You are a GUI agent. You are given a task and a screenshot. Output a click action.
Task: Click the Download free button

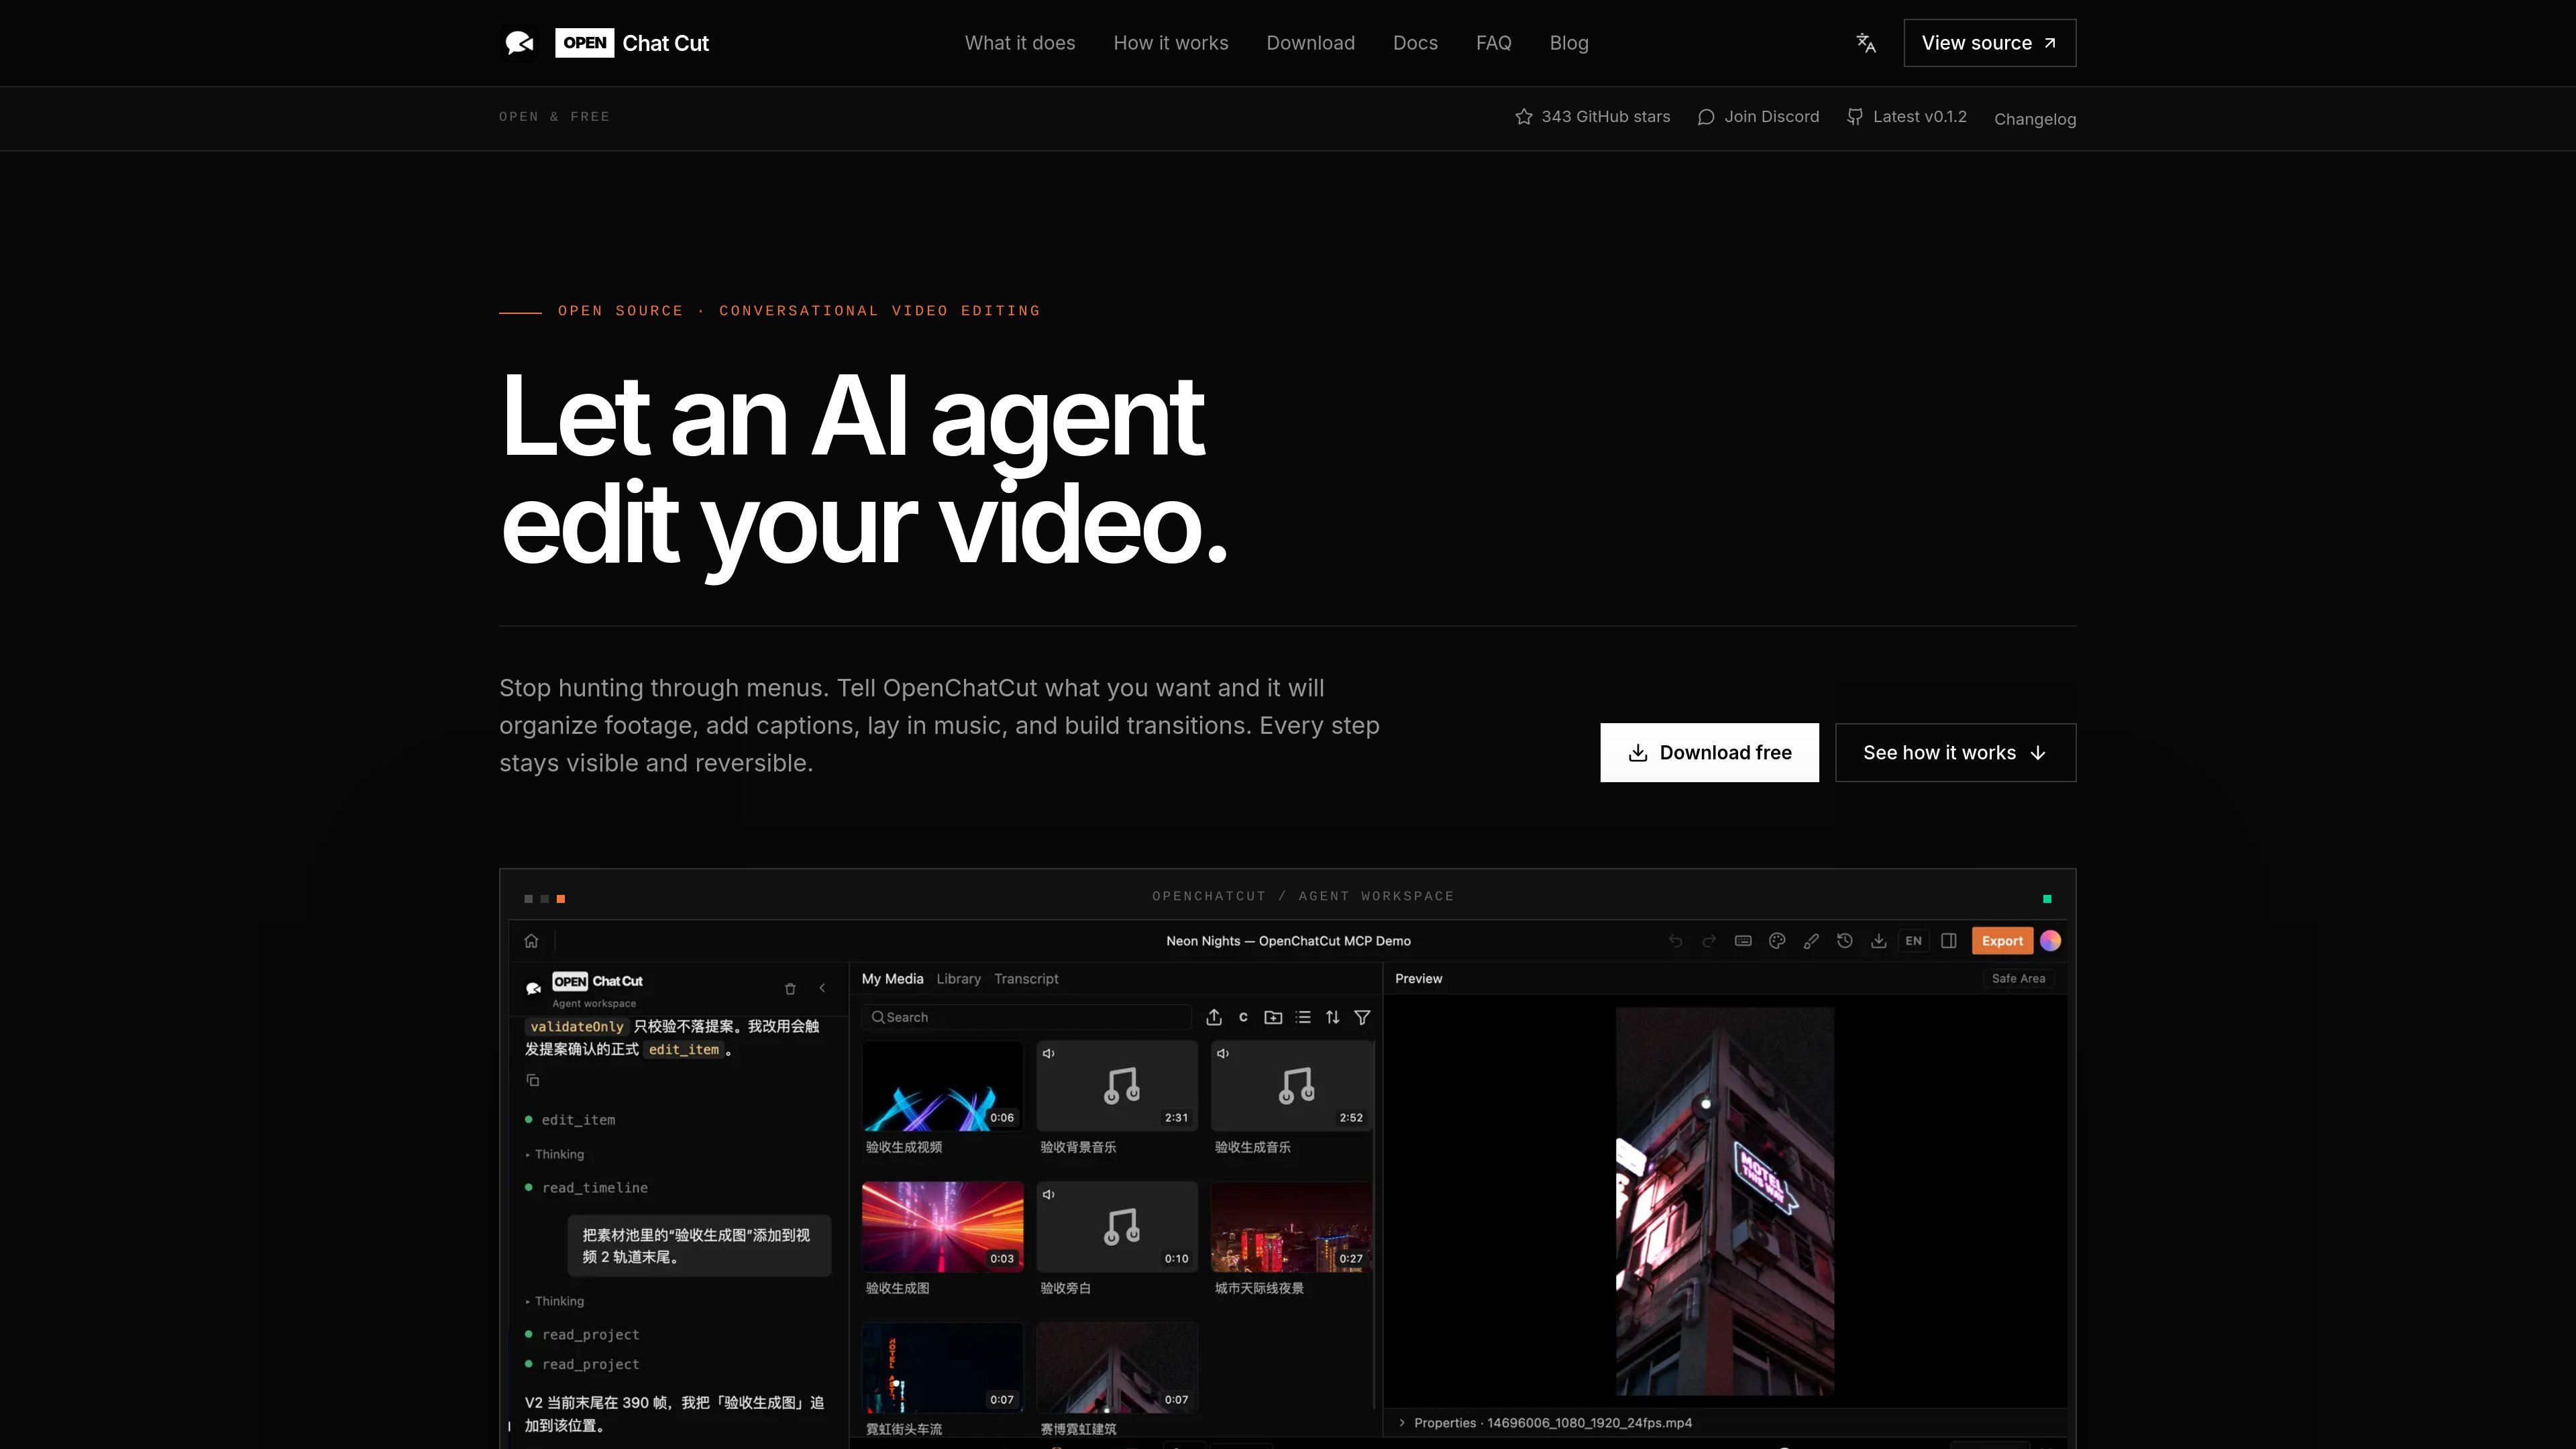[x=1709, y=753]
